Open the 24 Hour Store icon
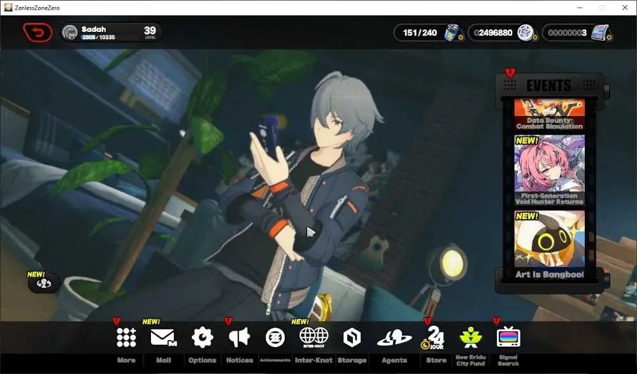This screenshot has height=374, width=637. coord(433,338)
